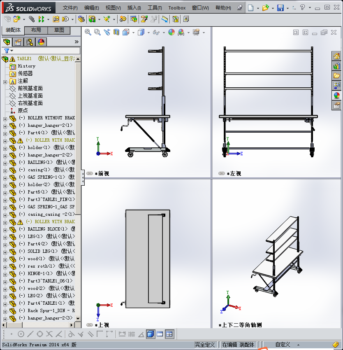343x350 pixels.
Task: Open the DisplayManager tab icon
Action: (x=41, y=42)
